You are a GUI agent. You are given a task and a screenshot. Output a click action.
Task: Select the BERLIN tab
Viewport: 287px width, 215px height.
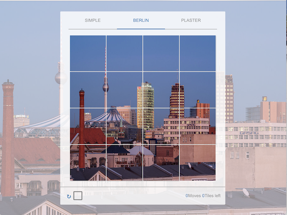click(141, 20)
